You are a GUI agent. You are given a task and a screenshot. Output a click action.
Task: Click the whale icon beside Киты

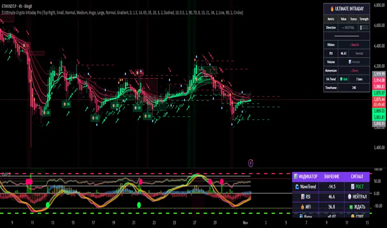click(x=301, y=216)
